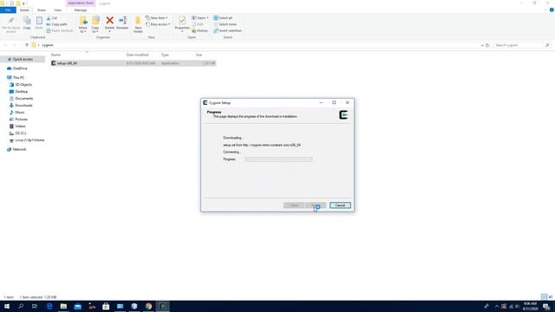Click the Windows Start button
The height and width of the screenshot is (312, 555).
(7, 306)
